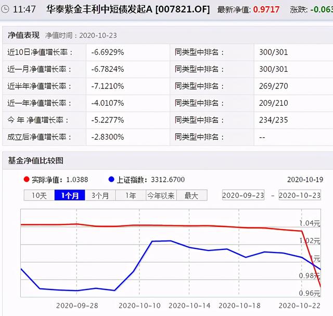This screenshot has height=316, width=333.
Task: Click x-axis label 2020-10-14
Action: 189,306
